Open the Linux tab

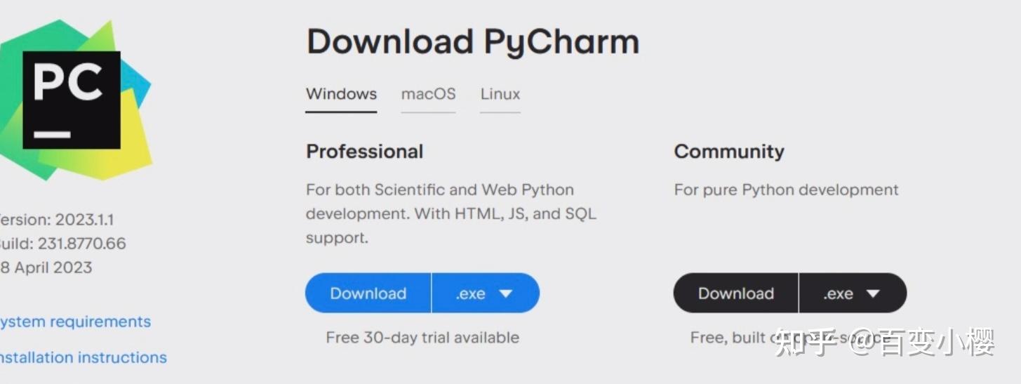500,94
